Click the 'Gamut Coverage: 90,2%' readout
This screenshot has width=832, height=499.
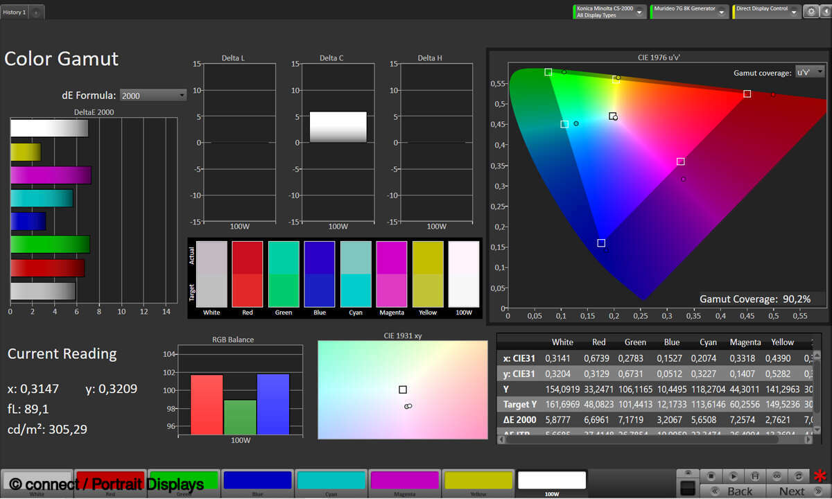tap(755, 299)
